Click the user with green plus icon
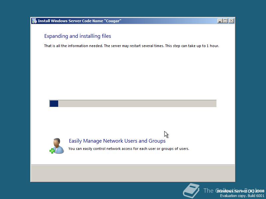Image resolution: width=266 pixels, height=199 pixels. [57, 146]
